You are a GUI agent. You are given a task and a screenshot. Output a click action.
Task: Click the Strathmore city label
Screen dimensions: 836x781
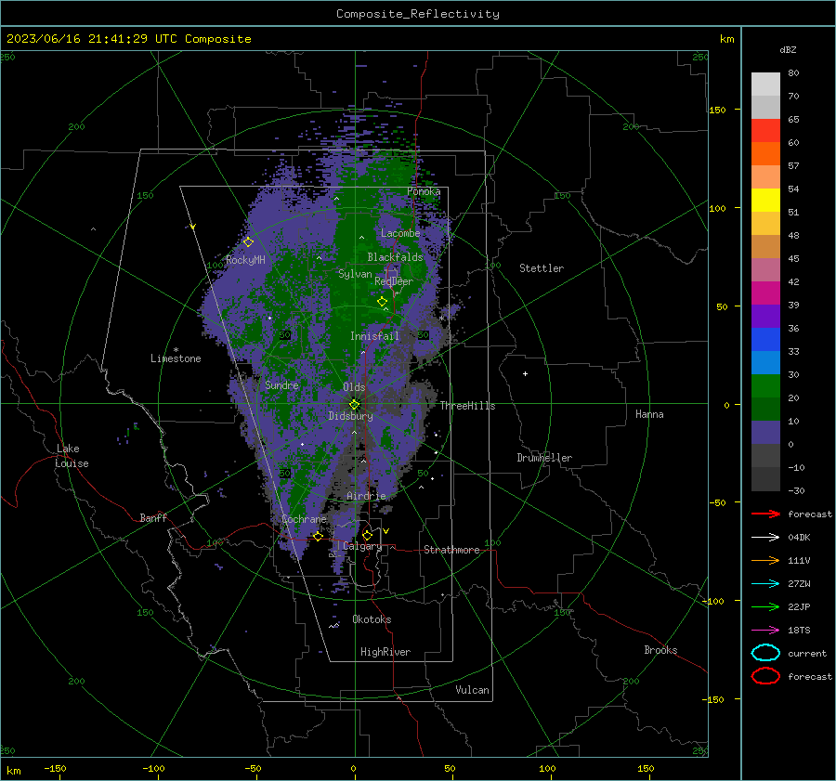[x=451, y=550]
